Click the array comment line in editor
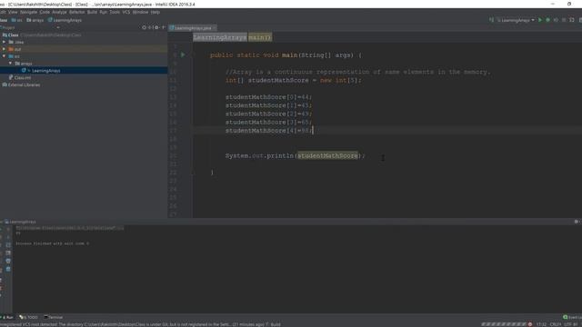Image resolution: width=582 pixels, height=327 pixels. [357, 72]
